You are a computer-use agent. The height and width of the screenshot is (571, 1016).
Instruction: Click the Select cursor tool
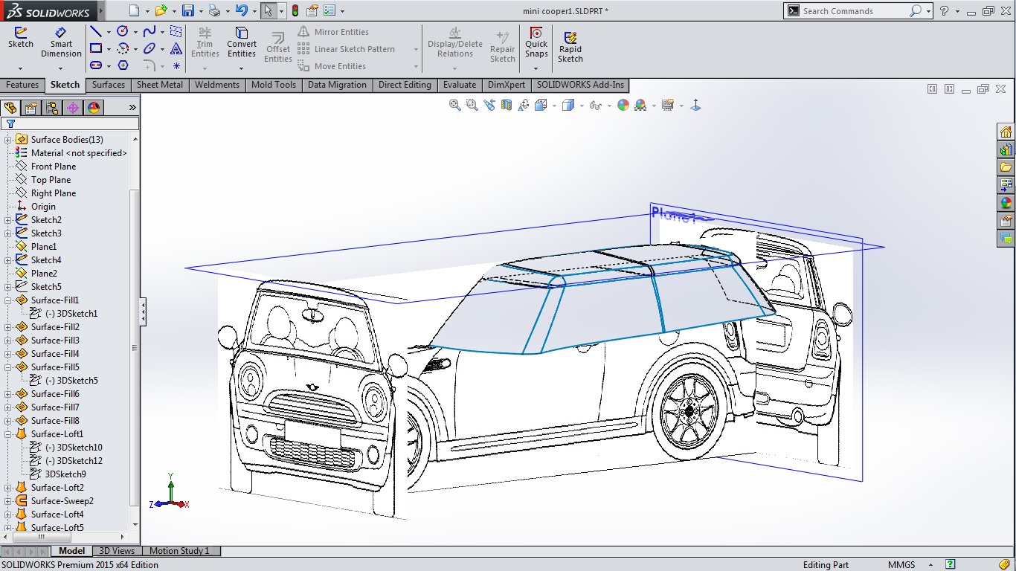[x=269, y=10]
